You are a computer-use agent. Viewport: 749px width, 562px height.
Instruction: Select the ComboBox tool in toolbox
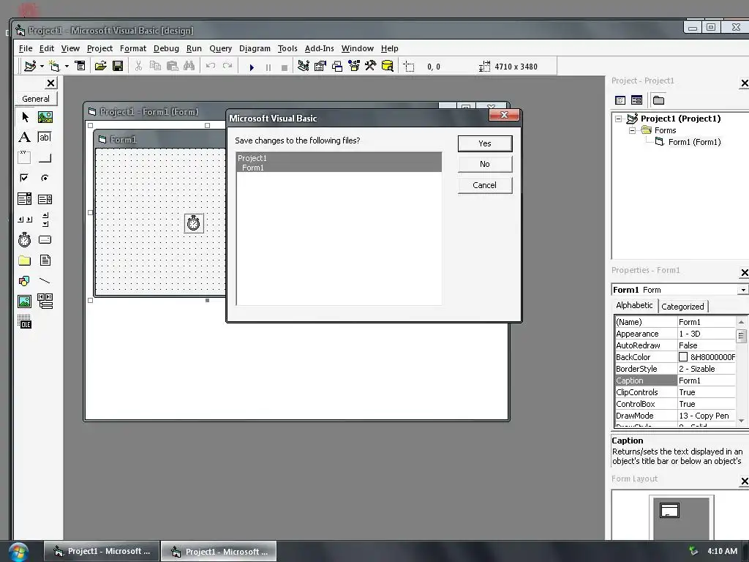coord(24,199)
